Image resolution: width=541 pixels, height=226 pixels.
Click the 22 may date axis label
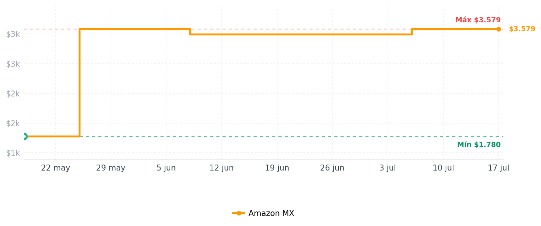point(56,168)
